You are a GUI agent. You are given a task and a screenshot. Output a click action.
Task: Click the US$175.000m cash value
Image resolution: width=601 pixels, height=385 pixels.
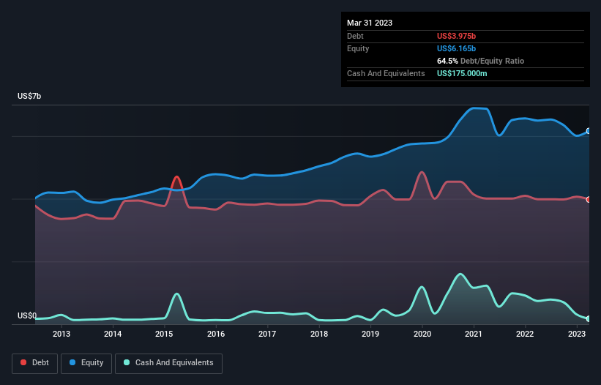462,73
